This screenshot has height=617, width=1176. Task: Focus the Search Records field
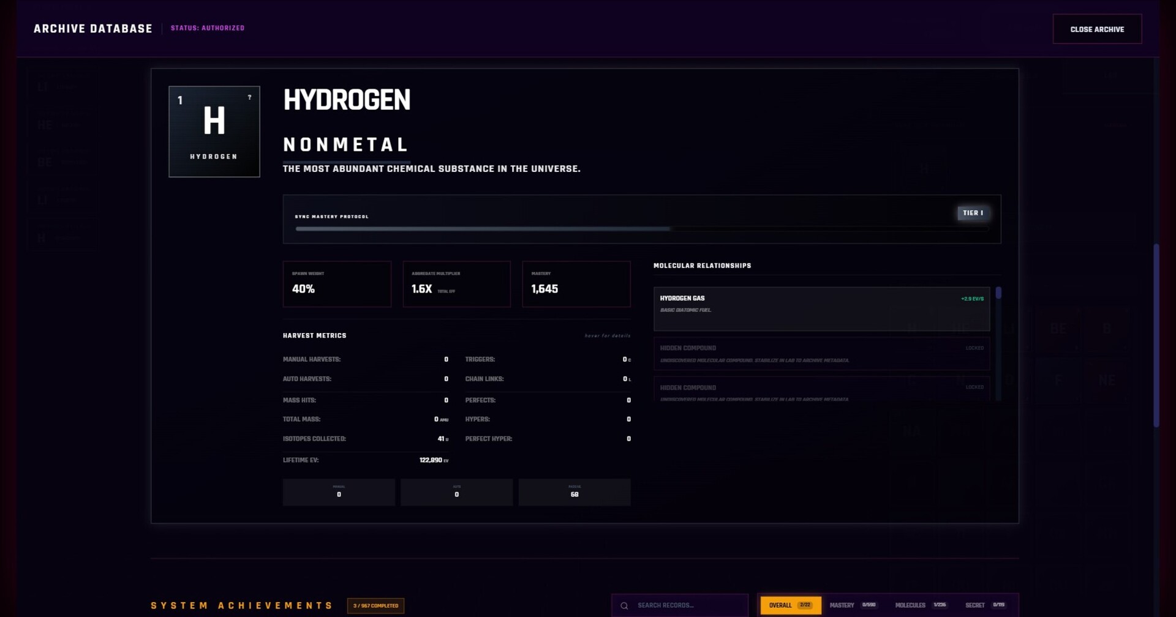click(x=680, y=605)
